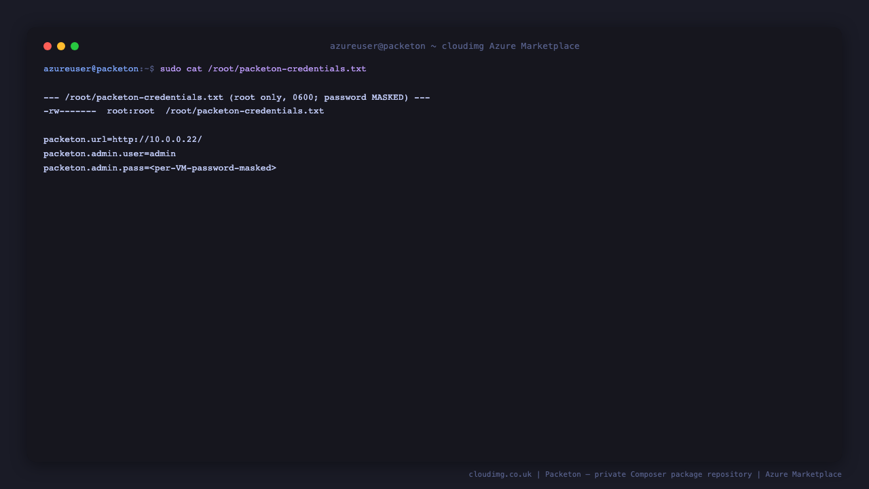
Task: Click the line 'packeton.admin.user=admin'
Action: [110, 153]
